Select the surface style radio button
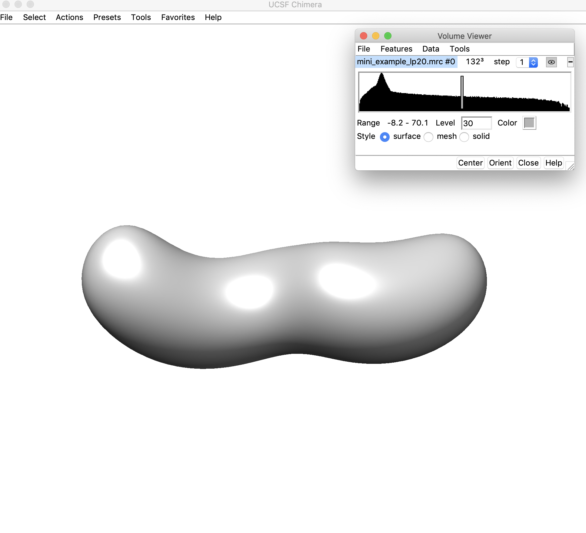 point(385,137)
